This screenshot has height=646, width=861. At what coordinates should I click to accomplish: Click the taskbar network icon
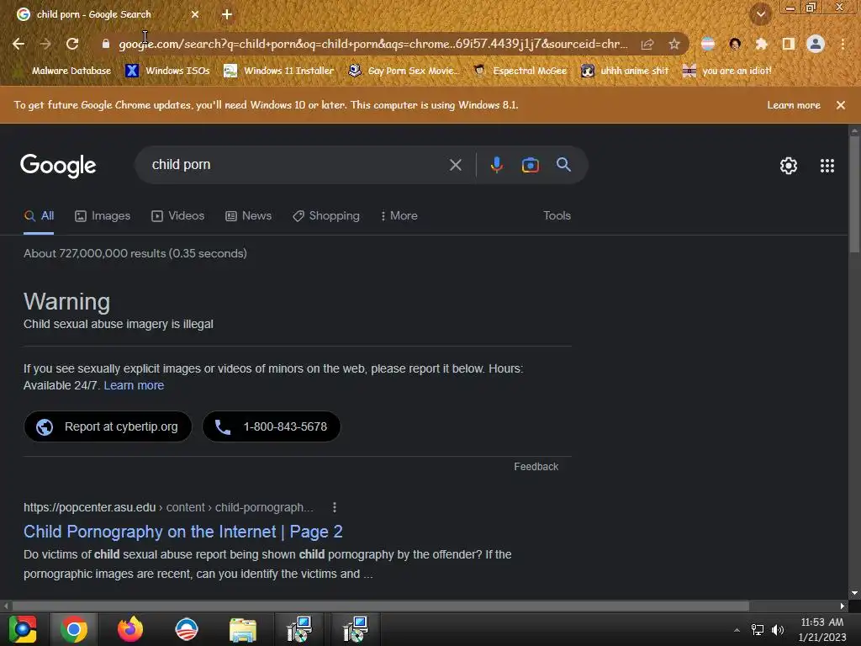[x=758, y=630]
